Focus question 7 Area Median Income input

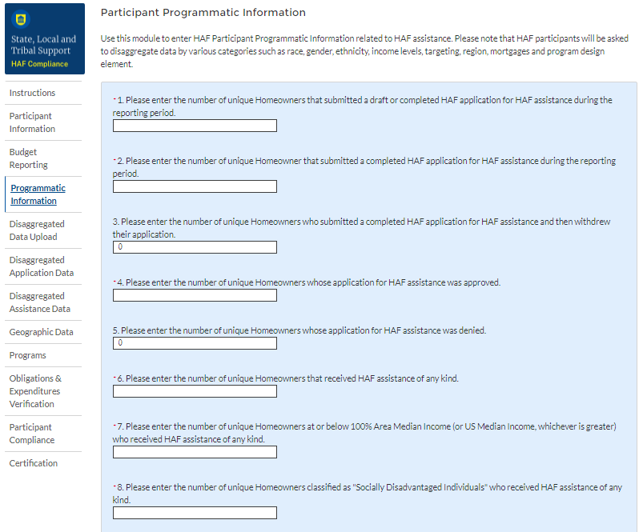point(195,452)
